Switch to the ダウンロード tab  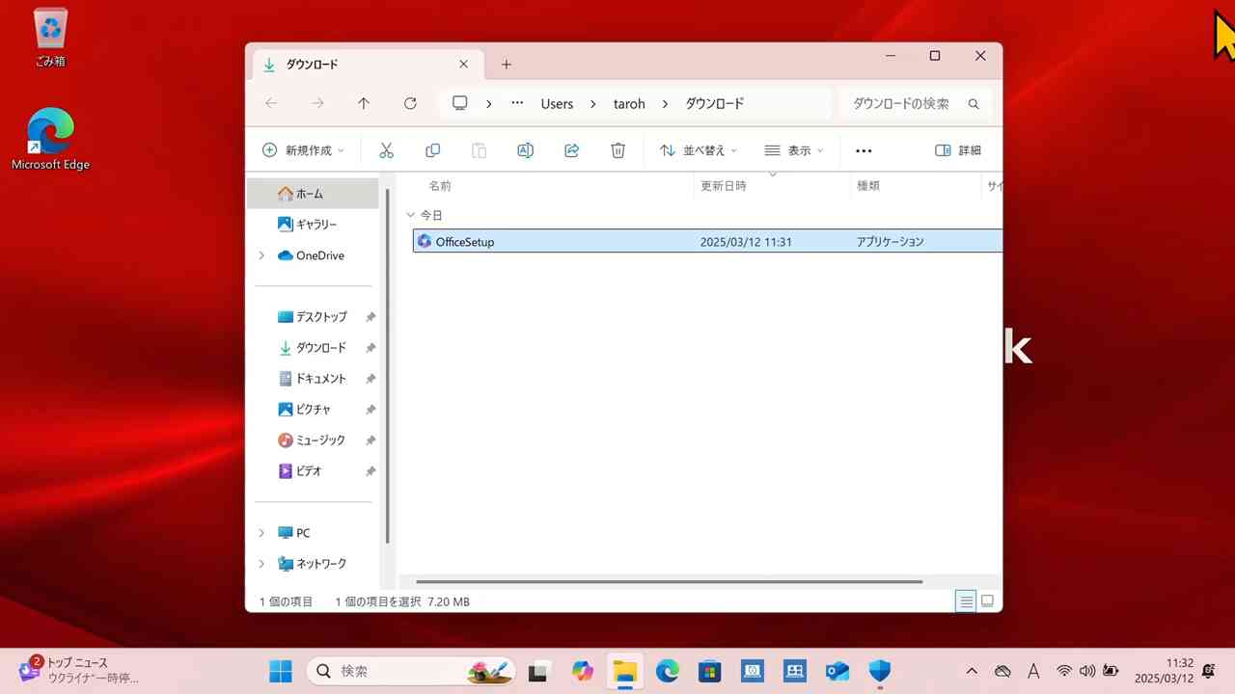click(312, 64)
